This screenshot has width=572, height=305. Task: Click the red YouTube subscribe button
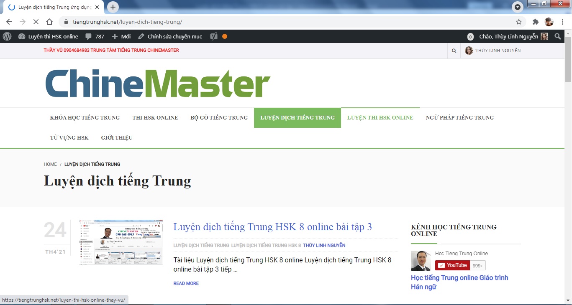pyautogui.click(x=453, y=265)
